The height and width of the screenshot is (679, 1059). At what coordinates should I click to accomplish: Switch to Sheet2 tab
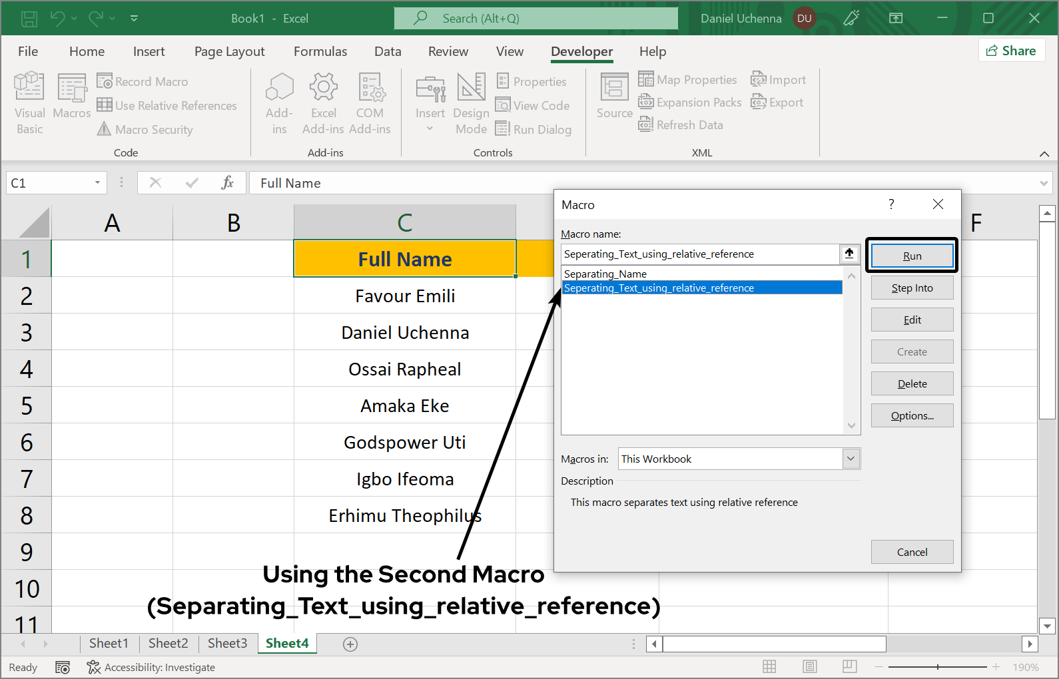pos(168,643)
